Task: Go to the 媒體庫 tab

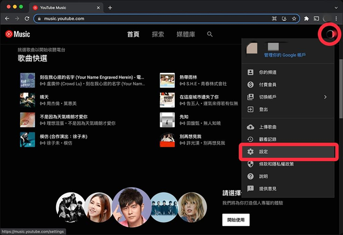Action: coord(185,34)
